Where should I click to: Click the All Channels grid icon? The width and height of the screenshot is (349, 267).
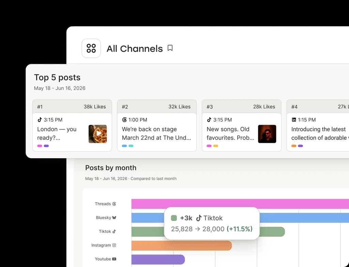[x=91, y=48]
